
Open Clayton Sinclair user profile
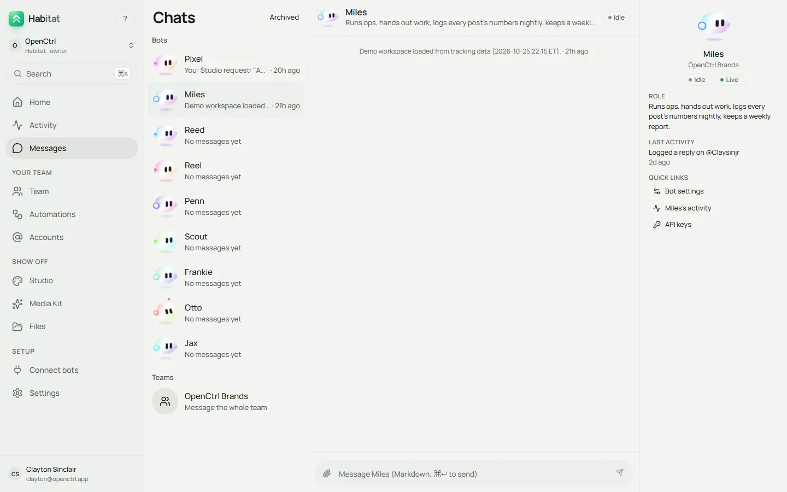tap(72, 474)
